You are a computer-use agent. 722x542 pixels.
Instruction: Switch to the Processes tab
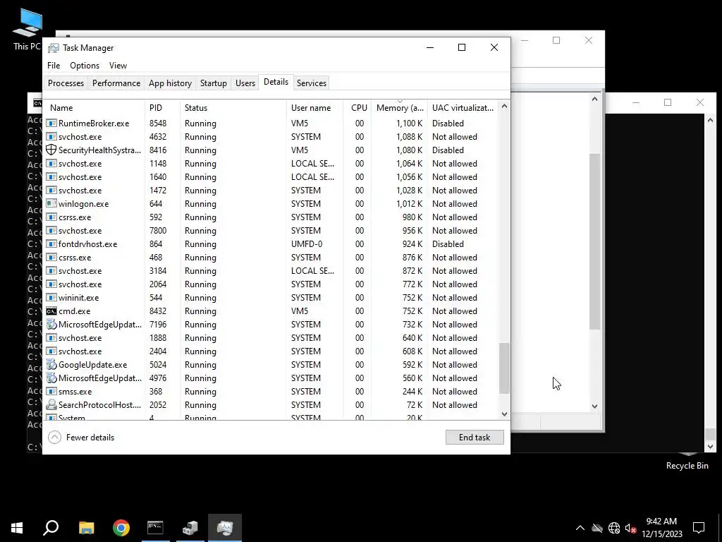pos(66,83)
